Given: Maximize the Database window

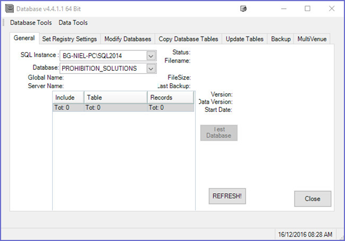Looking at the screenshot, I should click(x=307, y=9).
